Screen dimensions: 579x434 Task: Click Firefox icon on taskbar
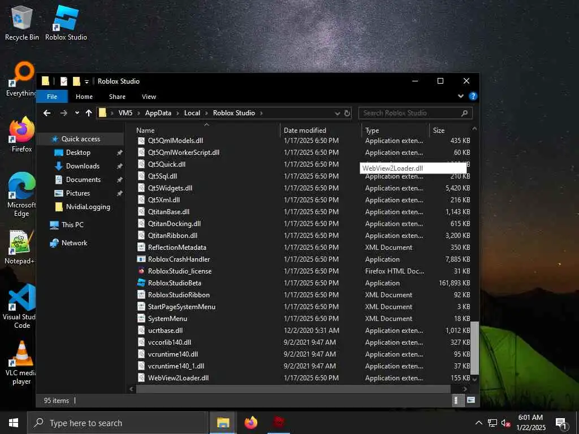coord(250,423)
